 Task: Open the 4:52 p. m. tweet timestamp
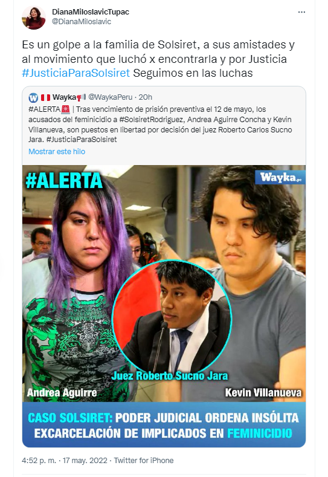[x=39, y=461]
